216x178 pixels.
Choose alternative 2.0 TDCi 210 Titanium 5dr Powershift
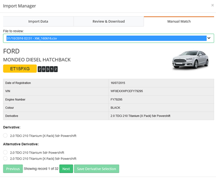5,152
